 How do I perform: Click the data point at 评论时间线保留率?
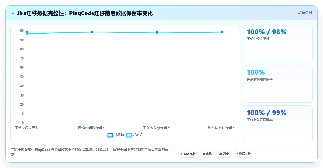(92, 32)
